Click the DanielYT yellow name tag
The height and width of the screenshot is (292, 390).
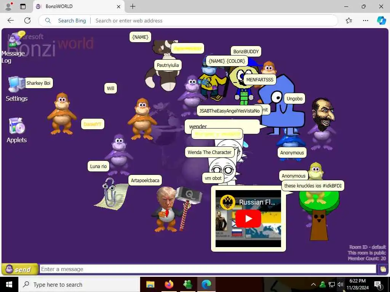pos(93,124)
